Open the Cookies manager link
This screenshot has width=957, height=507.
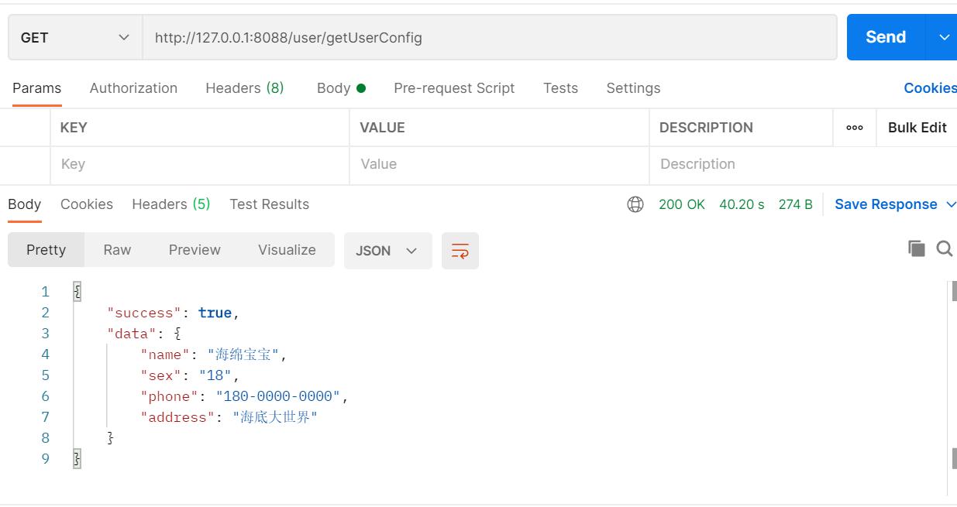929,87
